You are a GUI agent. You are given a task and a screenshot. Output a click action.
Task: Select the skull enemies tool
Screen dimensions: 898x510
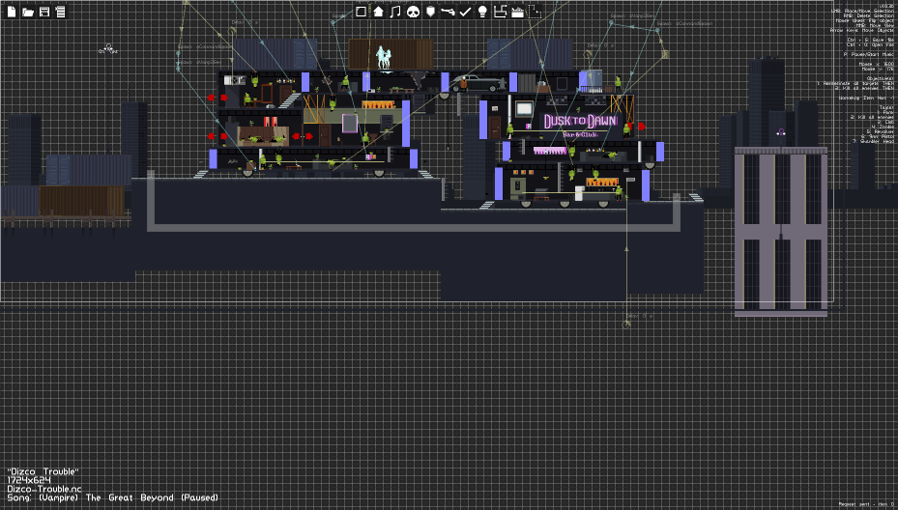point(413,12)
